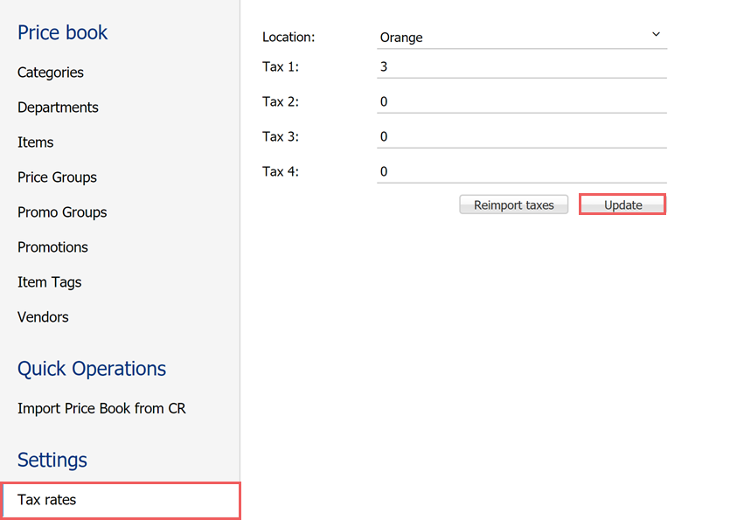Viewport: 744px width, 520px height.
Task: Open the Location dropdown arrow
Action: click(x=656, y=34)
